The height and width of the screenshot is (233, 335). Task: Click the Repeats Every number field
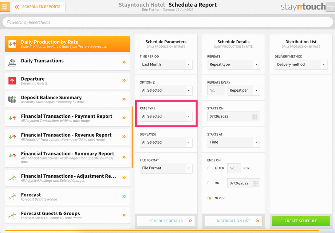pos(216,90)
